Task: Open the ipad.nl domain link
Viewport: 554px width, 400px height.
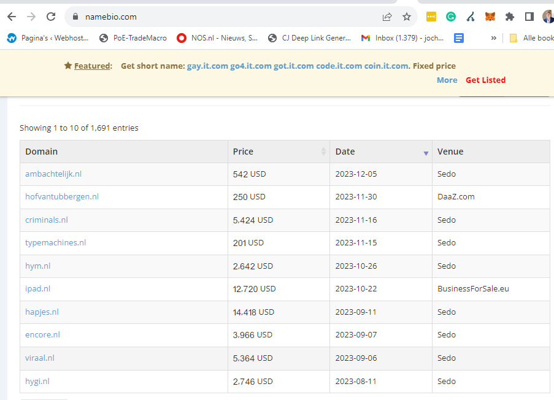Action: 38,288
